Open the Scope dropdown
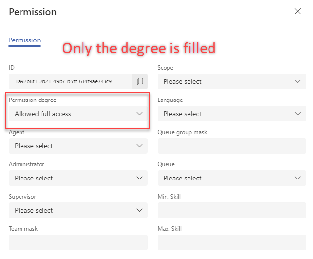 (x=232, y=81)
